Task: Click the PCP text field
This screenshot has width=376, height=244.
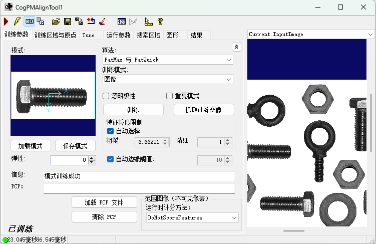Action: (139, 188)
